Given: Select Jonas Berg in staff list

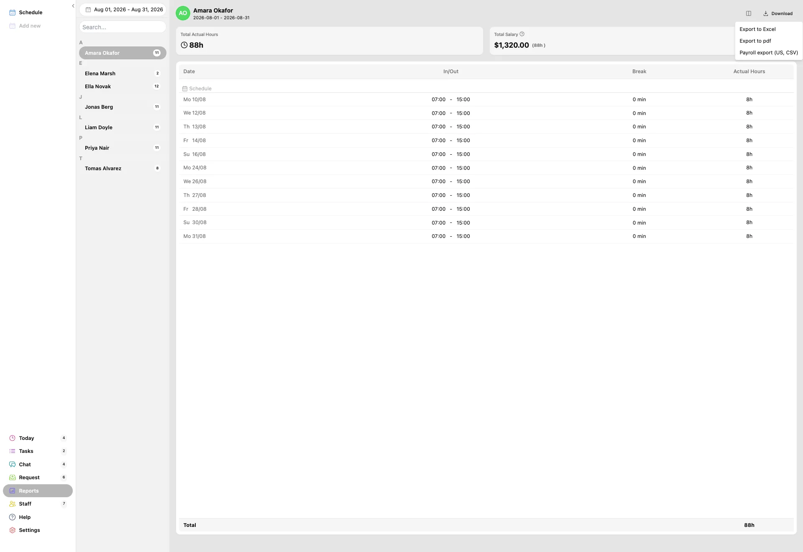Looking at the screenshot, I should point(123,107).
